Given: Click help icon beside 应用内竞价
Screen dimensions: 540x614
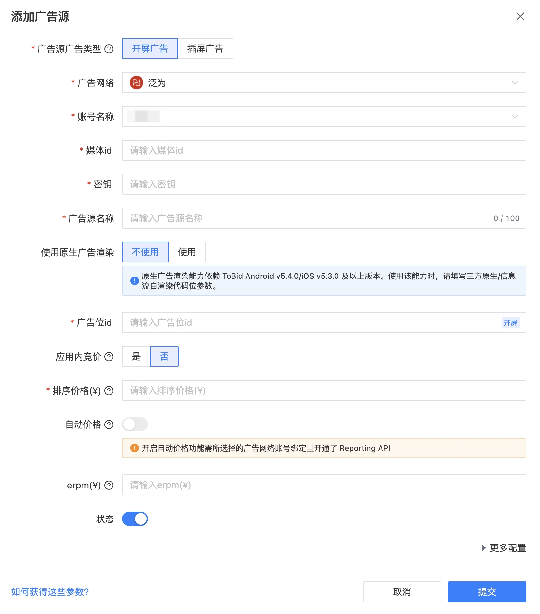Looking at the screenshot, I should coord(109,357).
